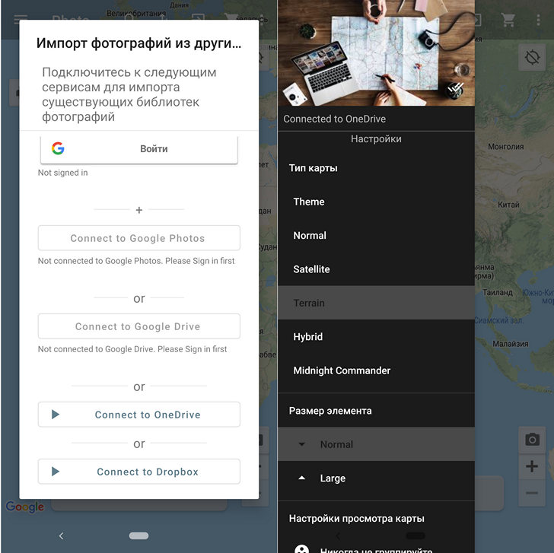Tap the Android home pill button

(138, 536)
